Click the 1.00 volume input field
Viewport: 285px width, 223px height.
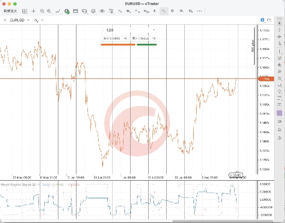(128, 30)
